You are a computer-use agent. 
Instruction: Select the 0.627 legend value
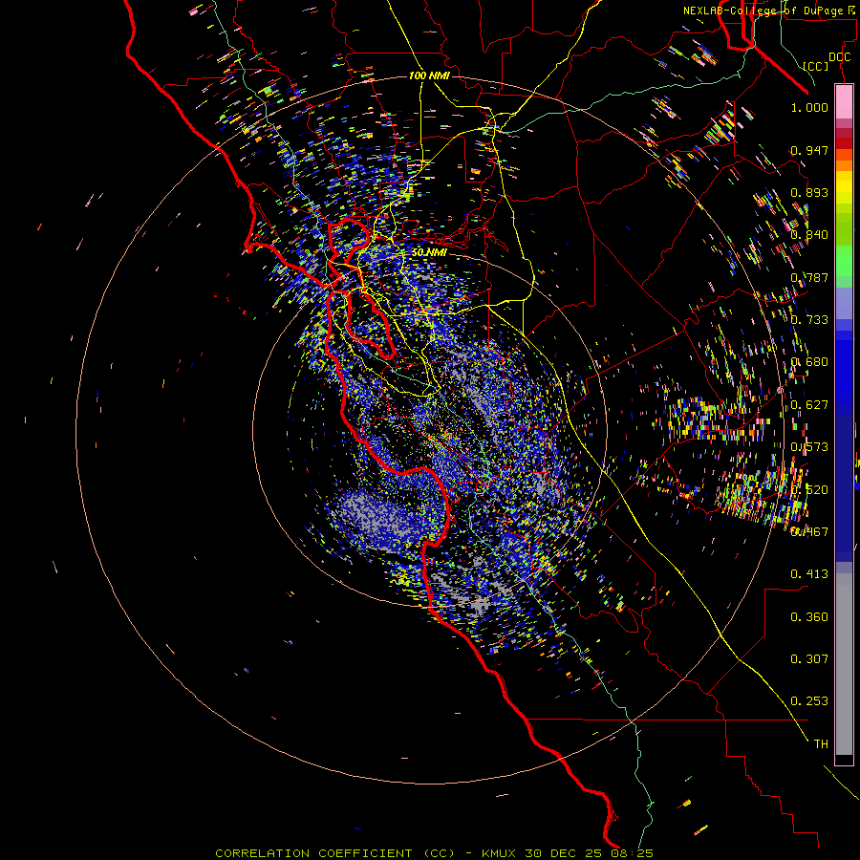809,405
